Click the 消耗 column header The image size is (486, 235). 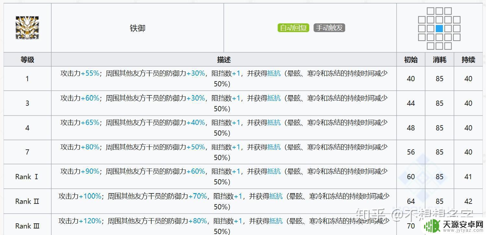(x=439, y=60)
